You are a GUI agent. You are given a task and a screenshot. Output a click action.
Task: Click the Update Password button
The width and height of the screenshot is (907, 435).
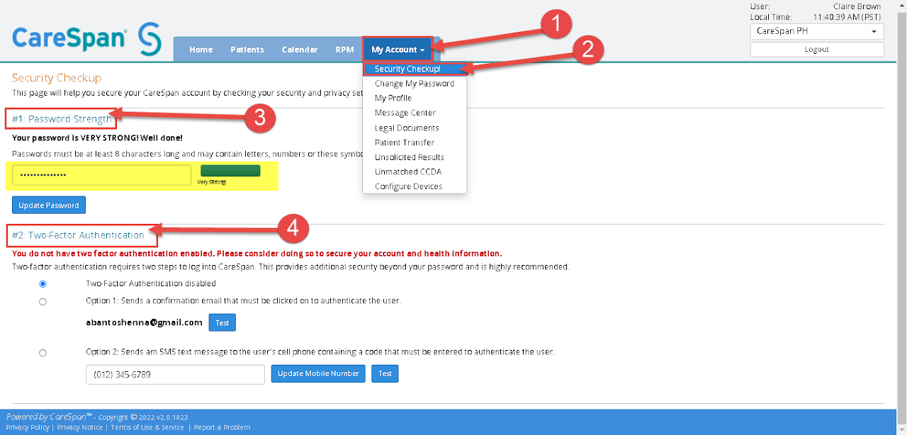[x=49, y=205]
